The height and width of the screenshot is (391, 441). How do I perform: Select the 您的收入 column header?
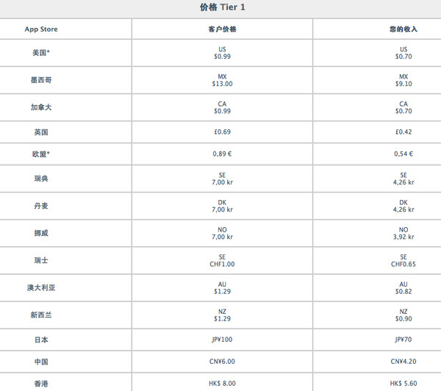[404, 29]
